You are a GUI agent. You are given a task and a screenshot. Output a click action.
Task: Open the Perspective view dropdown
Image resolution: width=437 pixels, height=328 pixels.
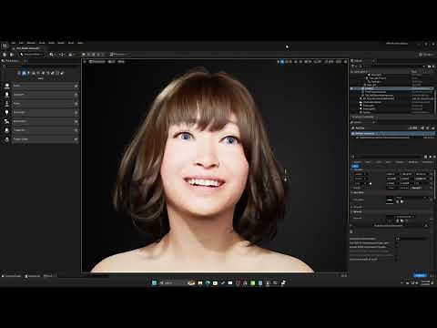pyautogui.click(x=97, y=62)
